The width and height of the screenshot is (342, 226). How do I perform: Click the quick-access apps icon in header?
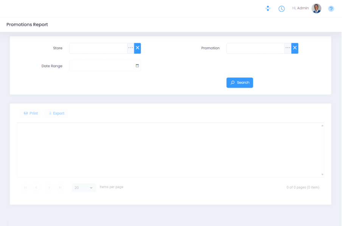point(268,8)
